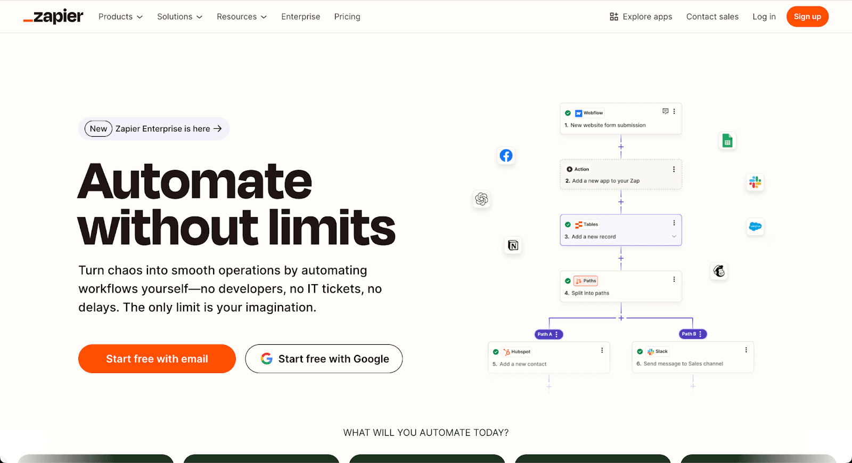Click the Google Sheets app icon
Image resolution: width=852 pixels, height=463 pixels.
click(x=727, y=141)
